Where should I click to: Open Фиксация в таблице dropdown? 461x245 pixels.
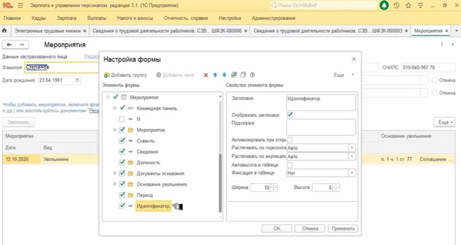tap(352, 172)
